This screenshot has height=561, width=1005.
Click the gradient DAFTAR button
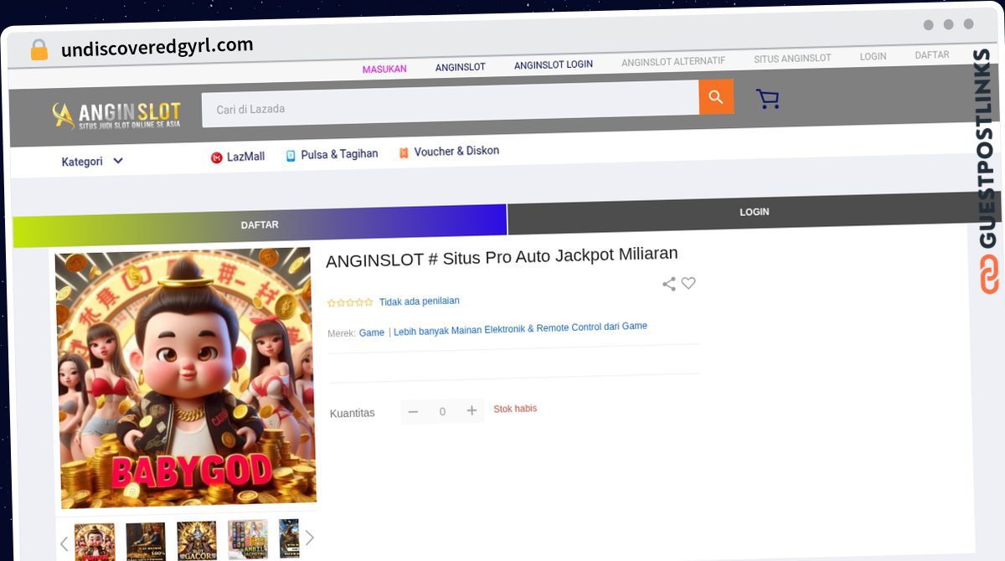point(260,225)
